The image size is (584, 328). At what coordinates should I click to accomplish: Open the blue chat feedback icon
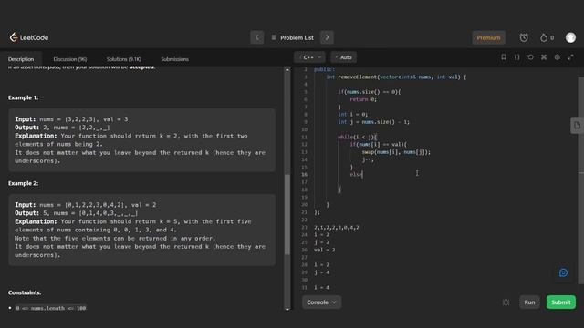563,272
